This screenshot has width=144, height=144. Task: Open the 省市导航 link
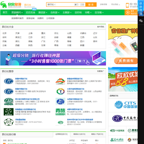101,27
